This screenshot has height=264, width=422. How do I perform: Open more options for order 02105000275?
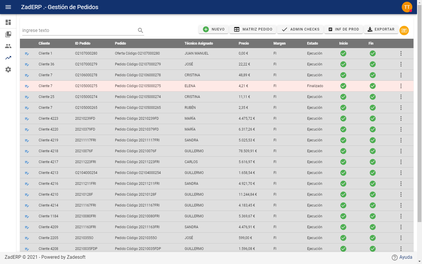coord(401,86)
